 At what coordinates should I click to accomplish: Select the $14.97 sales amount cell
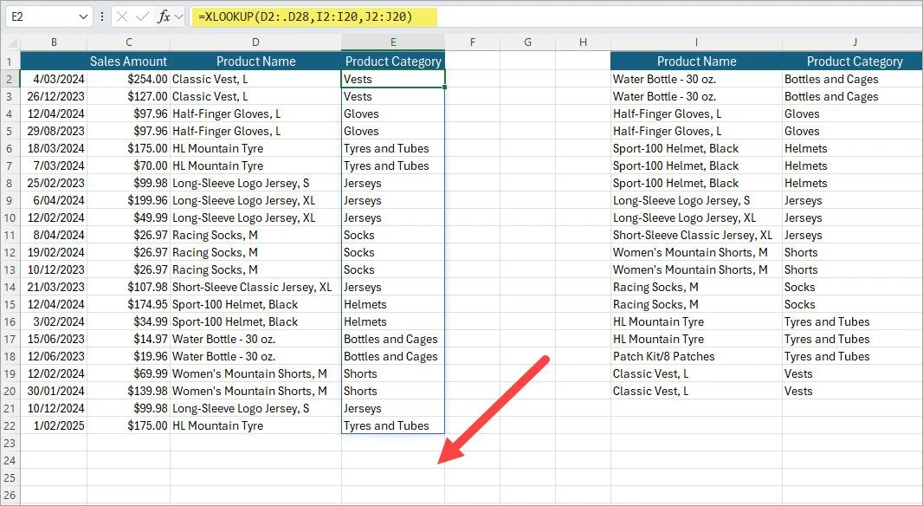pyautogui.click(x=129, y=339)
